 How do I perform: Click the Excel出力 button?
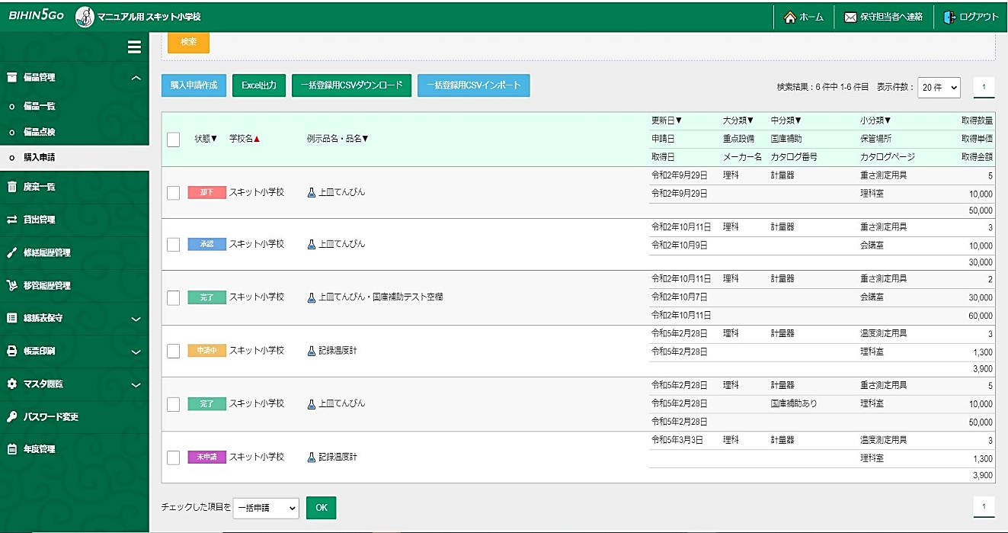tap(258, 85)
